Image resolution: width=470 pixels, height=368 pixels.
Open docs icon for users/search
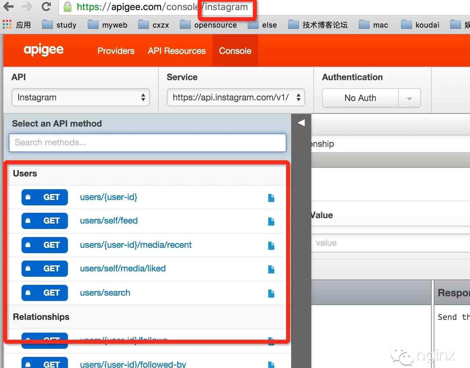point(271,293)
